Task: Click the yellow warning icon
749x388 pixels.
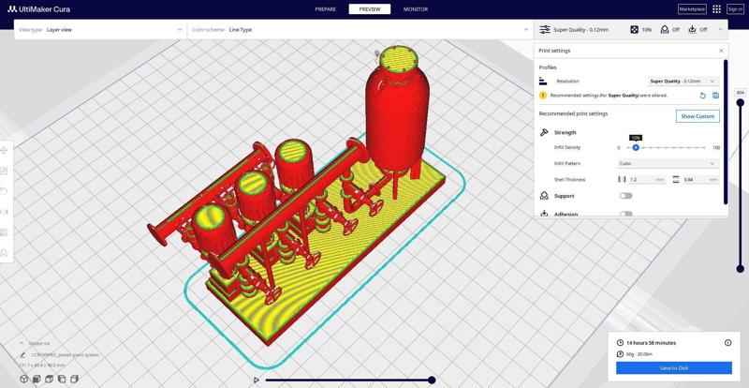Action: tap(543, 96)
